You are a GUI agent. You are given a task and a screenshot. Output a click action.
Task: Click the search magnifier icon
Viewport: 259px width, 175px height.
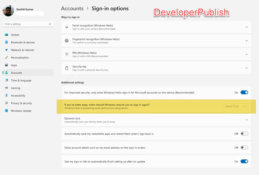coord(50,24)
